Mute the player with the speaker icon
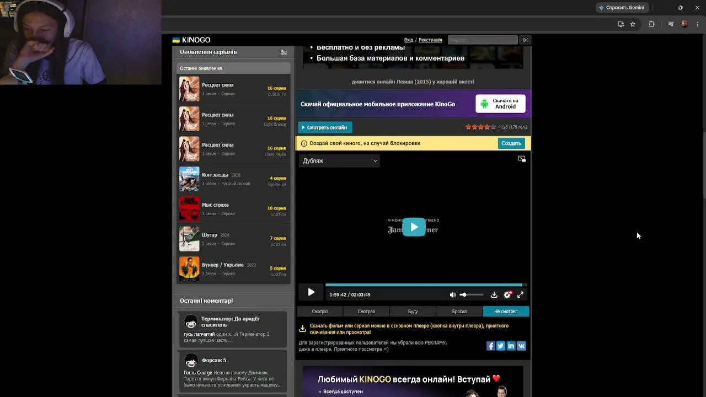706x397 pixels. [x=453, y=294]
